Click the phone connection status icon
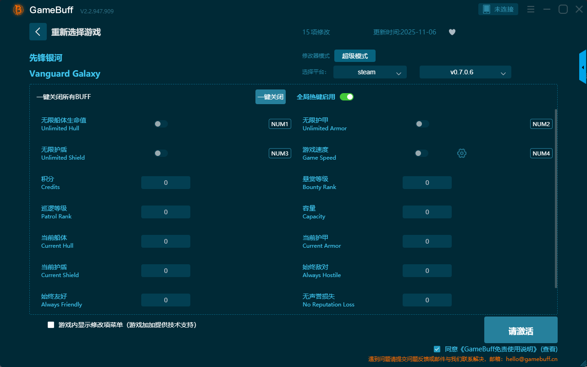The height and width of the screenshot is (367, 587). click(487, 9)
